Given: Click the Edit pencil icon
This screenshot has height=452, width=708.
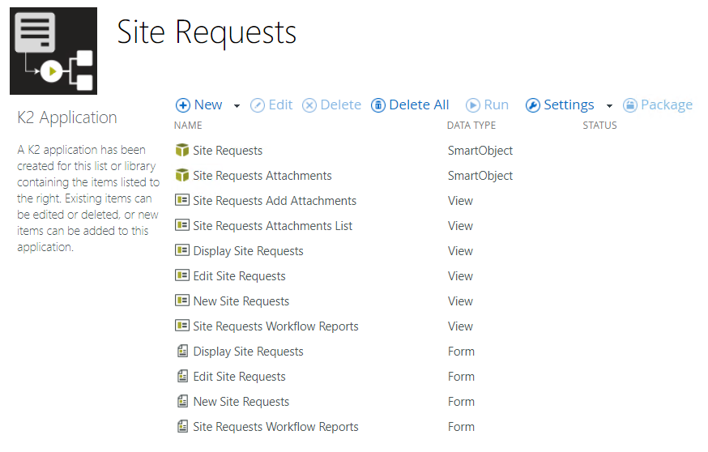Looking at the screenshot, I should coord(258,105).
